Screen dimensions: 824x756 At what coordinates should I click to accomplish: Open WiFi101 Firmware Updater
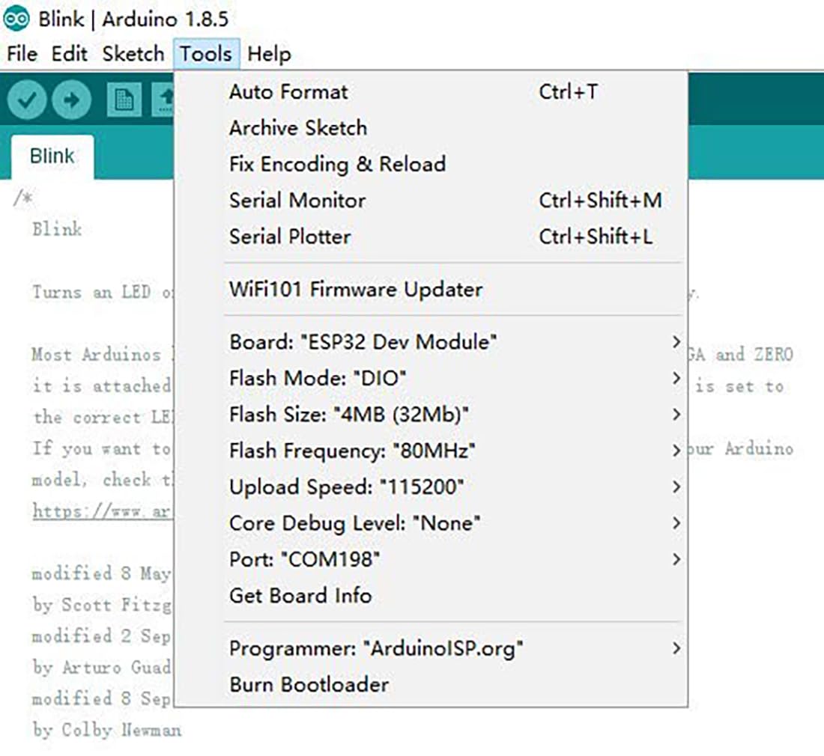click(356, 290)
